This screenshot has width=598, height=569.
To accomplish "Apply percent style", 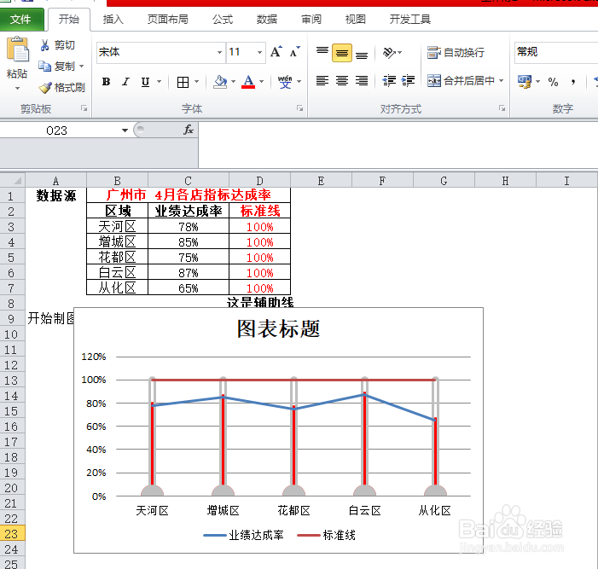I will coord(553,82).
